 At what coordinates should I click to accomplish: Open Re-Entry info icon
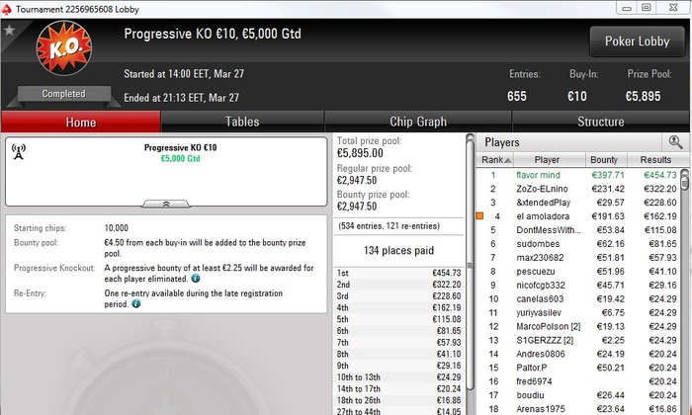tap(136, 303)
